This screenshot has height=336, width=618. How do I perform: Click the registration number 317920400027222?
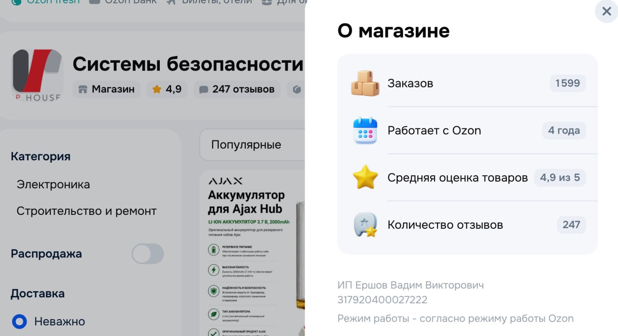point(382,300)
